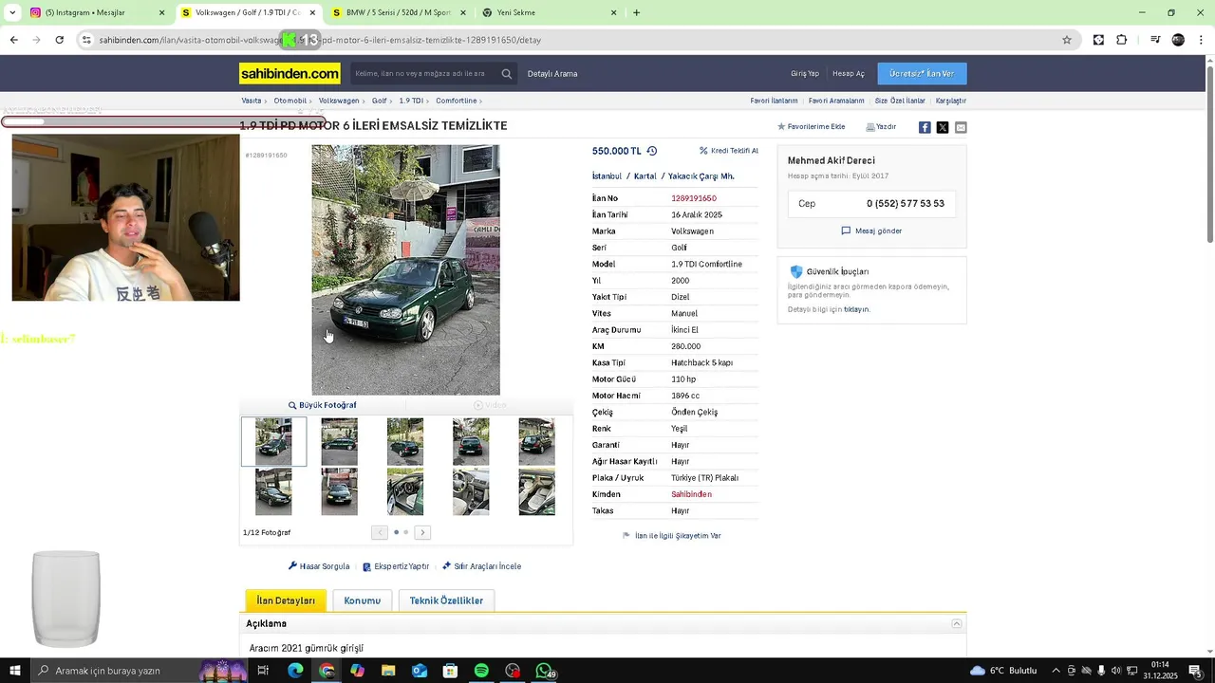The image size is (1215, 683).
Task: Click Volkswagen breadcrumb
Action: click(x=339, y=101)
